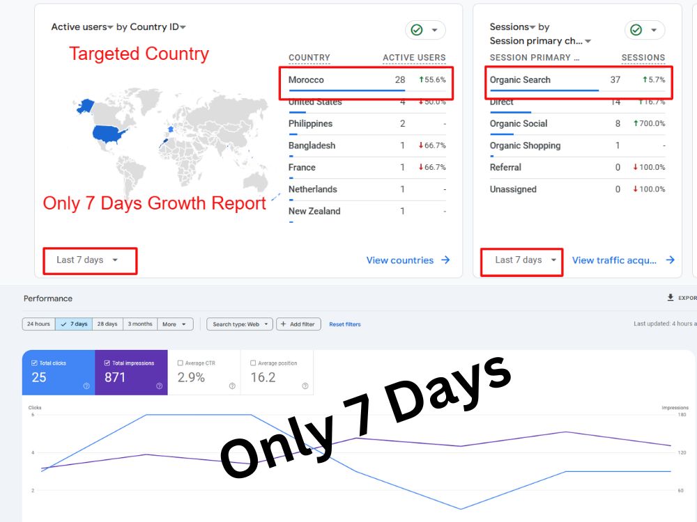Open the More date range dropdown

tap(175, 324)
